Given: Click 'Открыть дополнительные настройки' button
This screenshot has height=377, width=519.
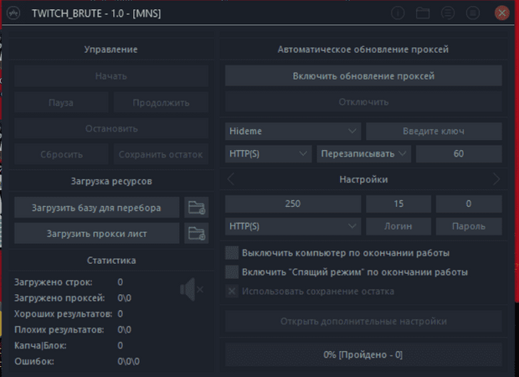Looking at the screenshot, I should click(363, 321).
